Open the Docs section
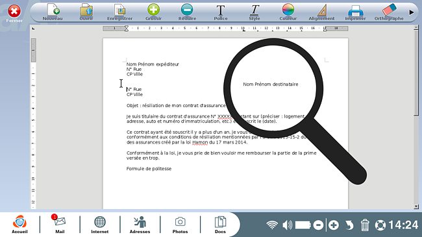422x237 pixels. point(220,224)
